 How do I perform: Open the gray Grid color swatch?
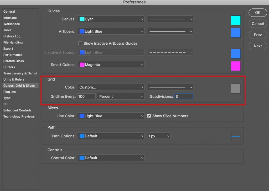click(236, 89)
